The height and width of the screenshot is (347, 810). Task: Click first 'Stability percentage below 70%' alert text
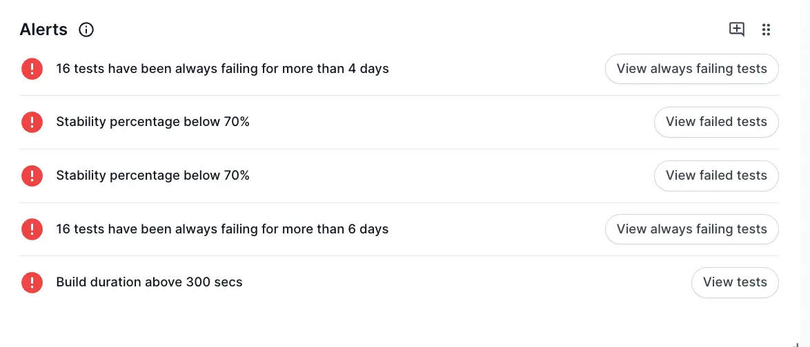152,122
